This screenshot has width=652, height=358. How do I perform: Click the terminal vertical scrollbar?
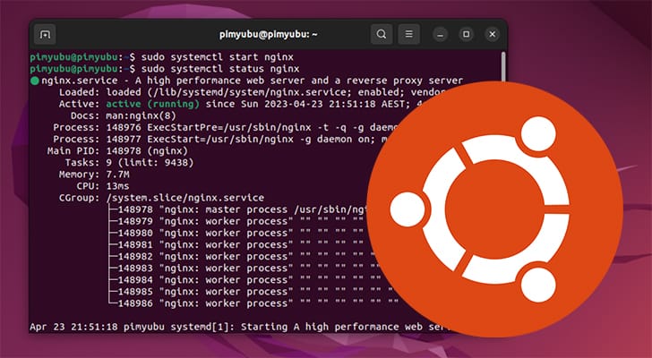[x=503, y=65]
